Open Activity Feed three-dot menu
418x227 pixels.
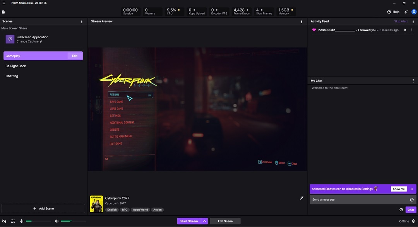[x=413, y=21]
